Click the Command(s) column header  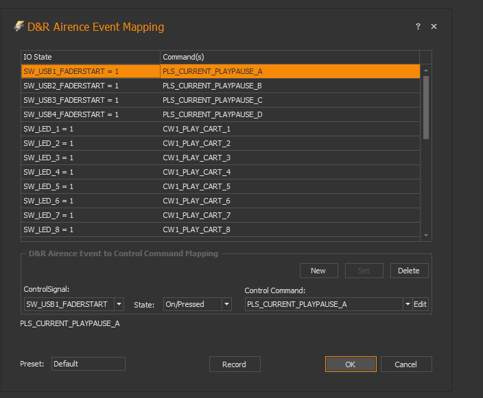[288, 57]
